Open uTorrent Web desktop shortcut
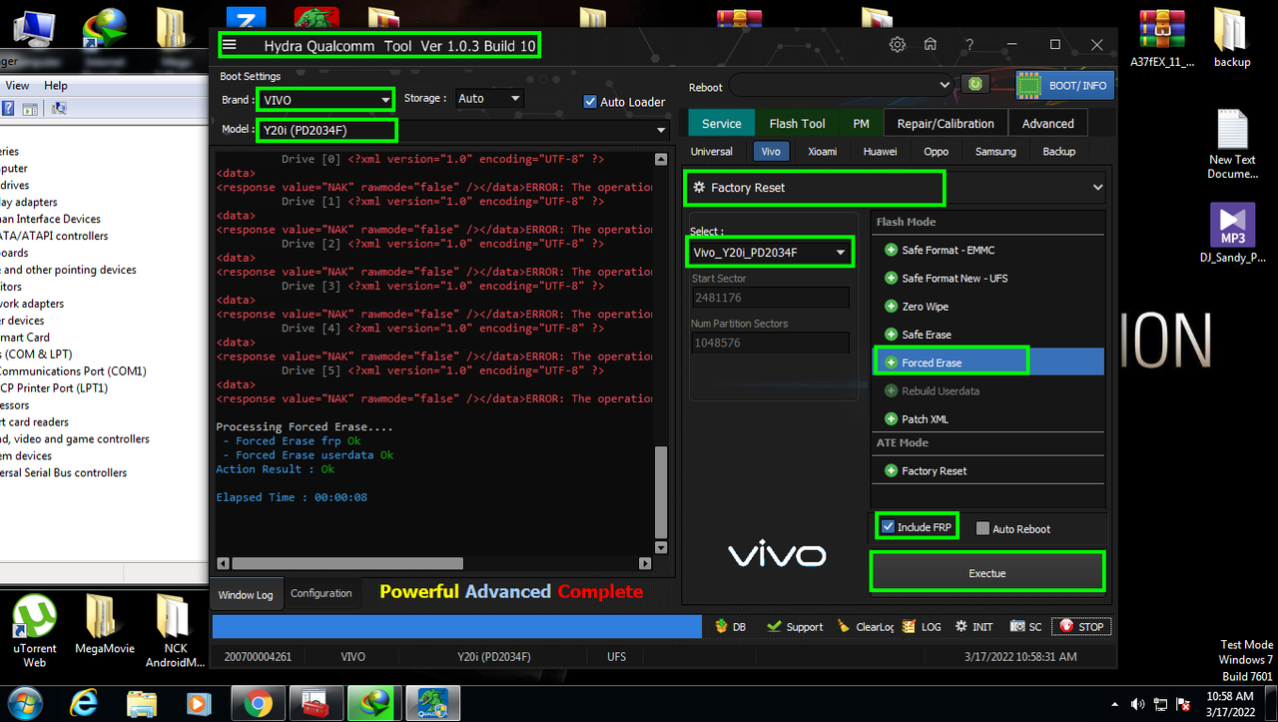The width and height of the screenshot is (1278, 722). click(x=34, y=629)
